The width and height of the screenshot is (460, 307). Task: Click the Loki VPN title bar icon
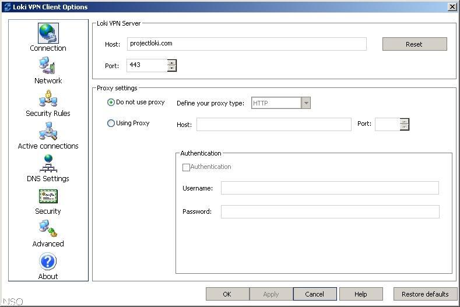click(x=8, y=7)
